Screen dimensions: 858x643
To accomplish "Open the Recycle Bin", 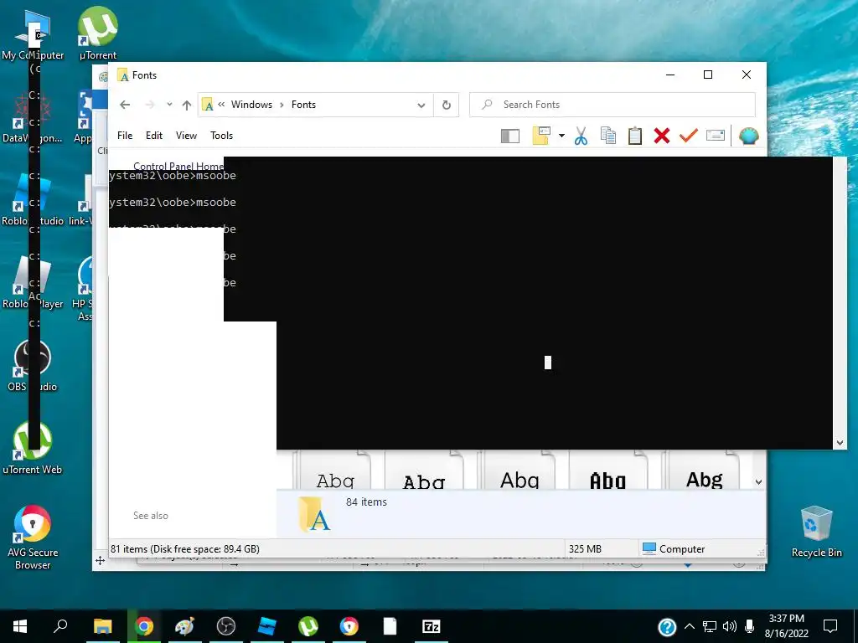I will pos(816,532).
